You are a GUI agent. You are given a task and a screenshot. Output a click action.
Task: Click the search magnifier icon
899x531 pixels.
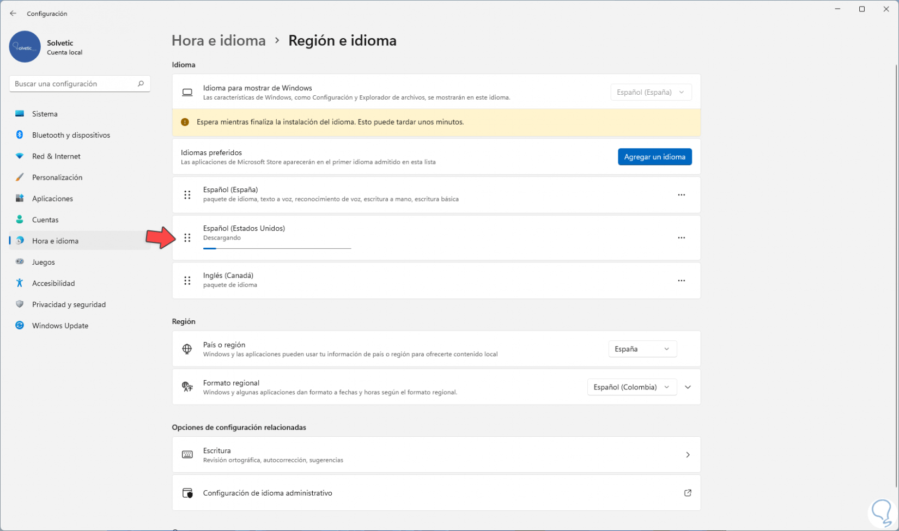point(141,84)
